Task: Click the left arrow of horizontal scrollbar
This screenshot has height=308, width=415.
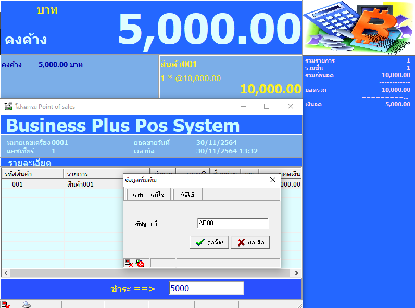Action: 6,273
